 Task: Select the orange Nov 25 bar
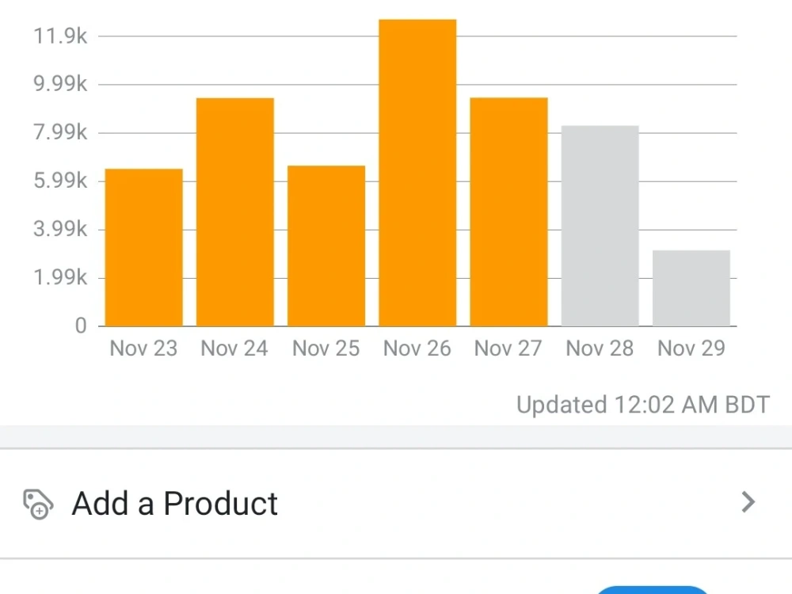(326, 246)
